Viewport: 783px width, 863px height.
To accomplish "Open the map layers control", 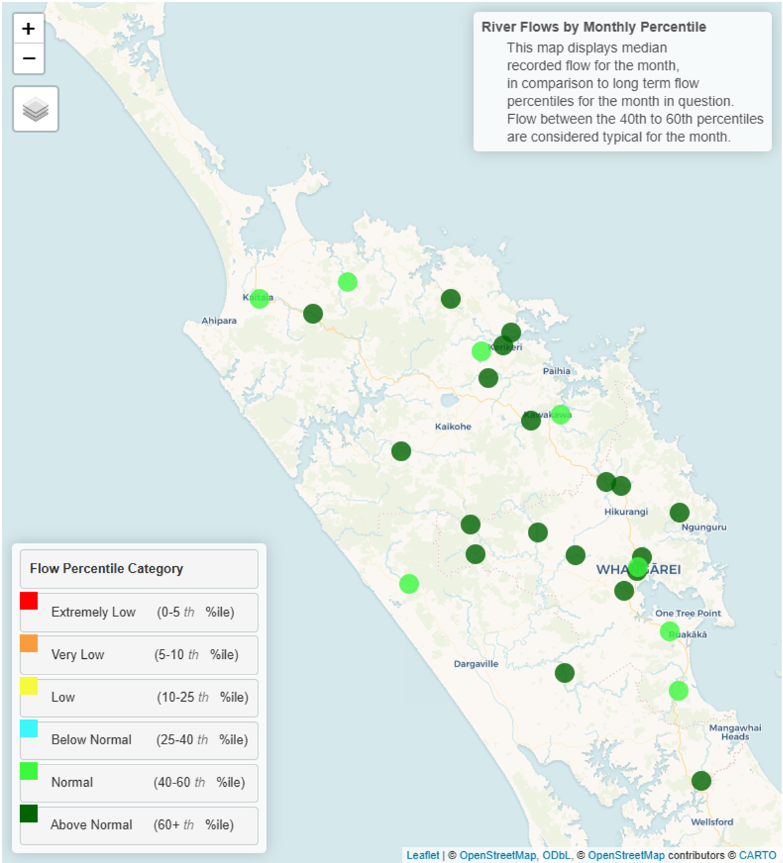I will point(36,109).
